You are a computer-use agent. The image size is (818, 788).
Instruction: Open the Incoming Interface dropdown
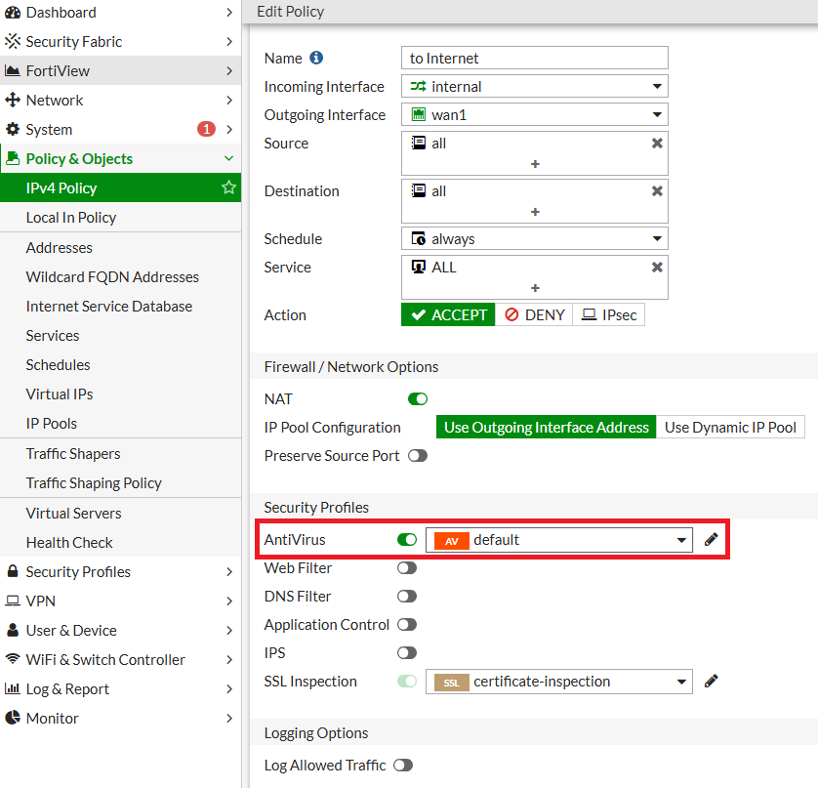(x=534, y=86)
